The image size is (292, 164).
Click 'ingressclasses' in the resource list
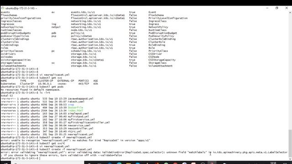click(11, 21)
